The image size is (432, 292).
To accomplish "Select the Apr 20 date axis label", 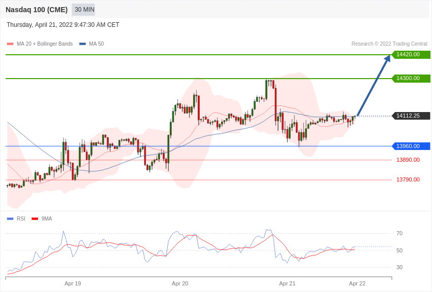I will [x=180, y=284].
